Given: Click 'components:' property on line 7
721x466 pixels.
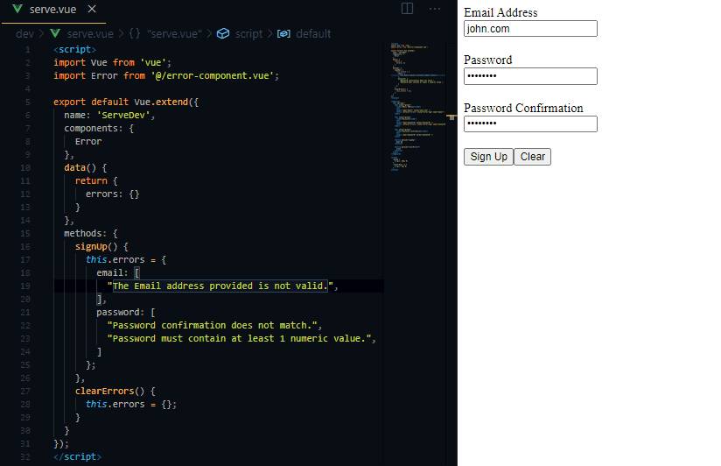Looking at the screenshot, I should 94,128.
